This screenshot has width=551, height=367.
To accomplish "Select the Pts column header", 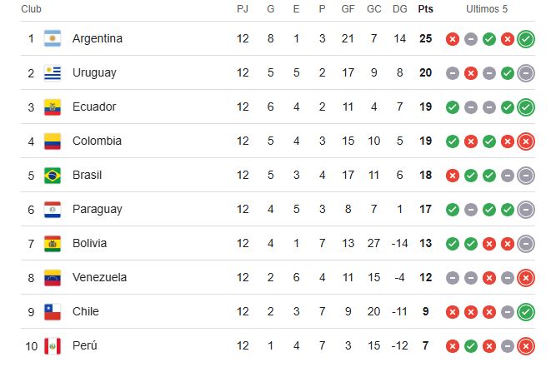I will pyautogui.click(x=426, y=9).
